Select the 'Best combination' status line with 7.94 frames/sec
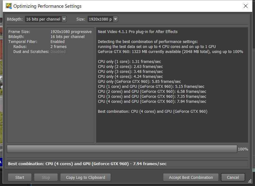This screenshot has width=255, height=186. tap(128, 164)
